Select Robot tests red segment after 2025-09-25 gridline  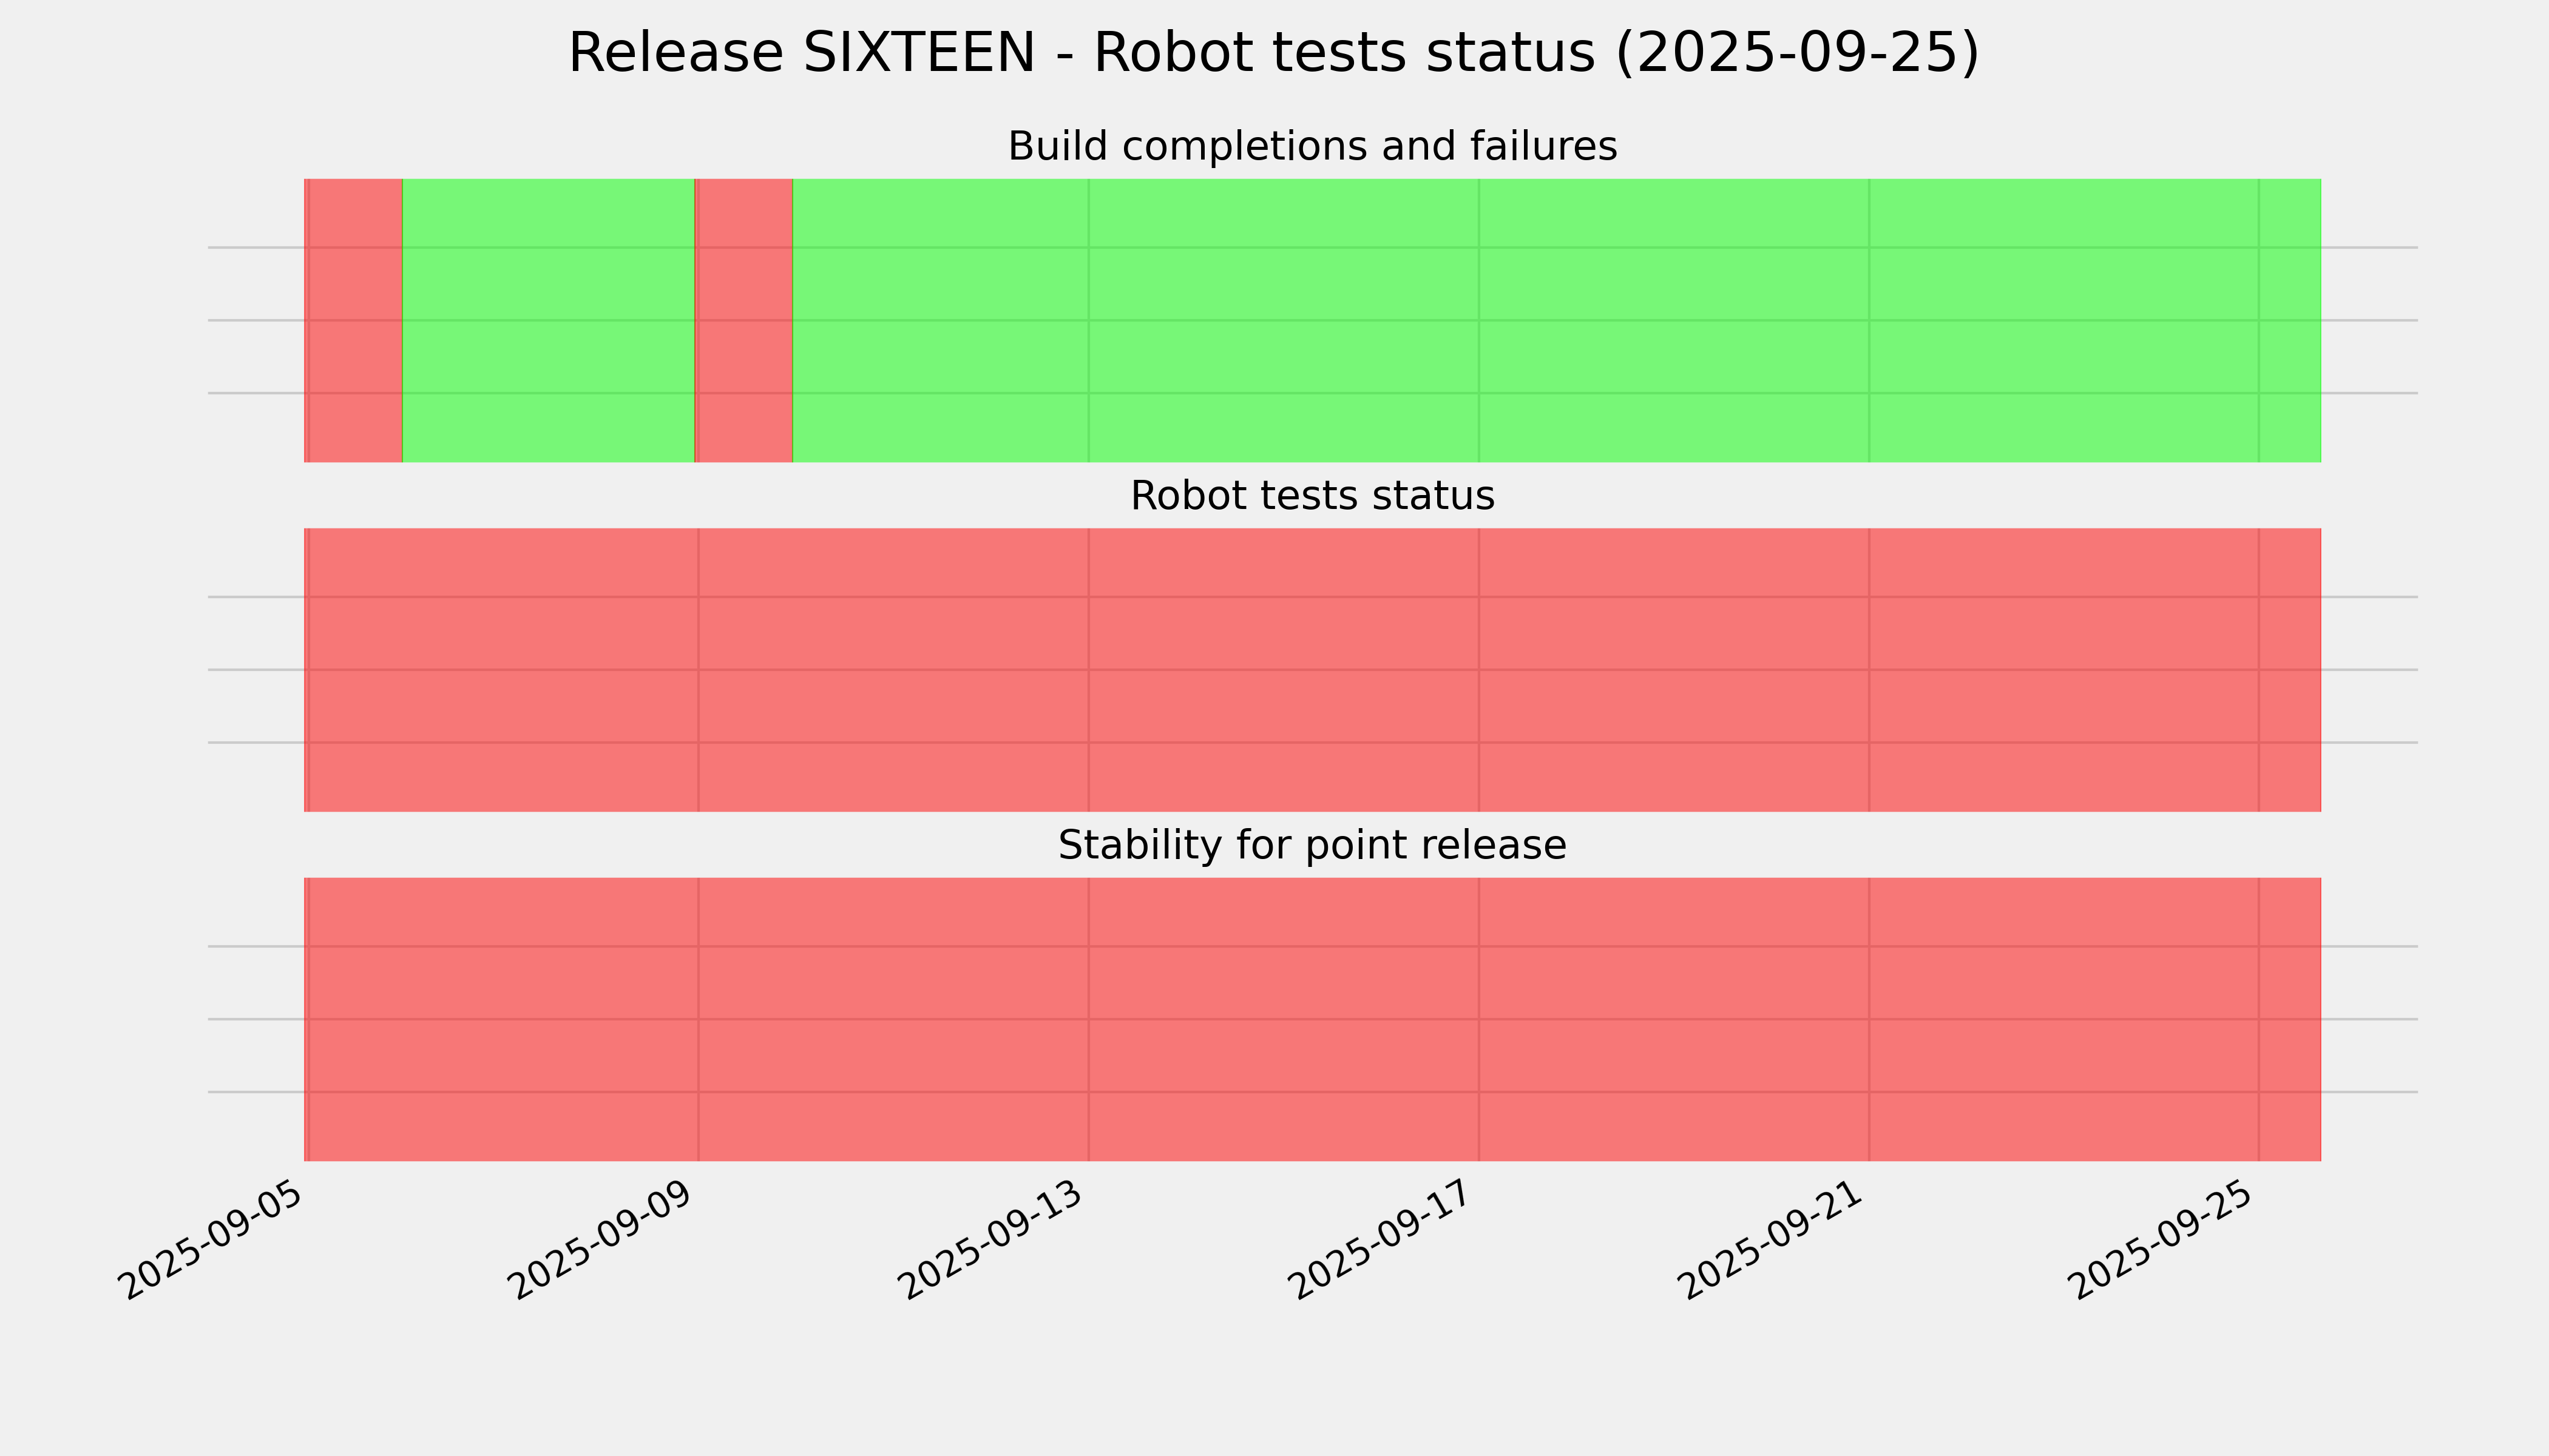2290,670
